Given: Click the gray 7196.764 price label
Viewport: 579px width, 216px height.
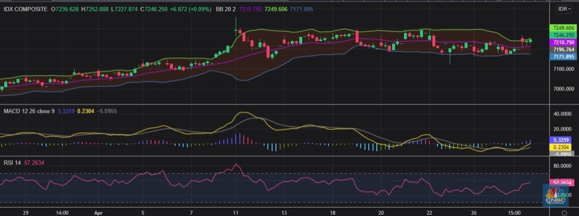Looking at the screenshot, I should (x=562, y=50).
